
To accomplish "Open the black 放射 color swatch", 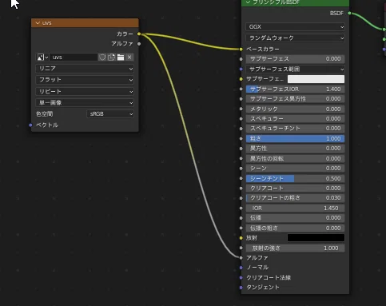I will (x=316, y=238).
